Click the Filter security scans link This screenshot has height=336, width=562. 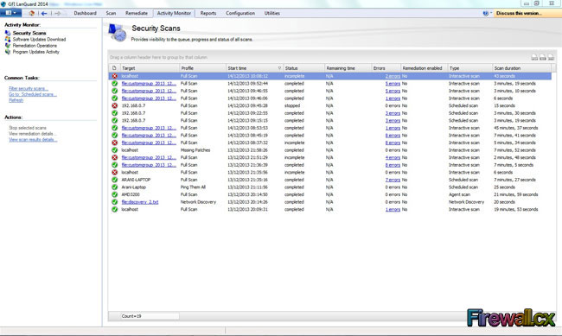(x=29, y=88)
